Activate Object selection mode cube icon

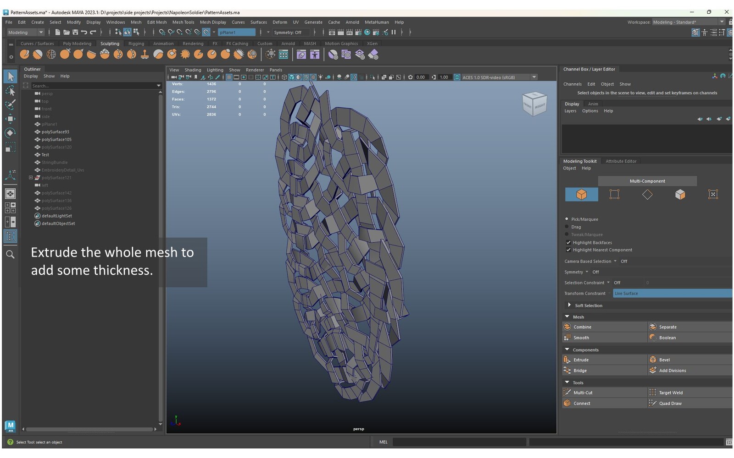pyautogui.click(x=581, y=195)
